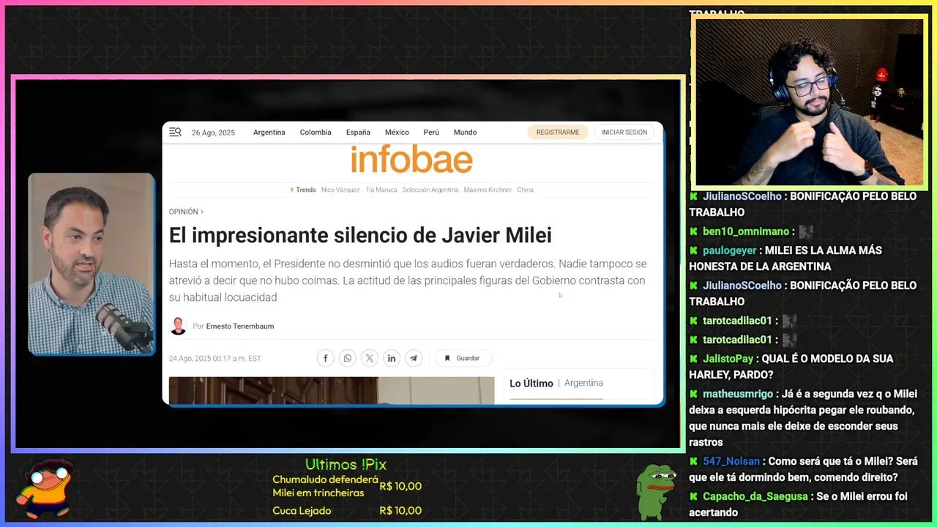The image size is (937, 527).
Task: Click the Kick badge beside paulogeyer
Action: 693,250
